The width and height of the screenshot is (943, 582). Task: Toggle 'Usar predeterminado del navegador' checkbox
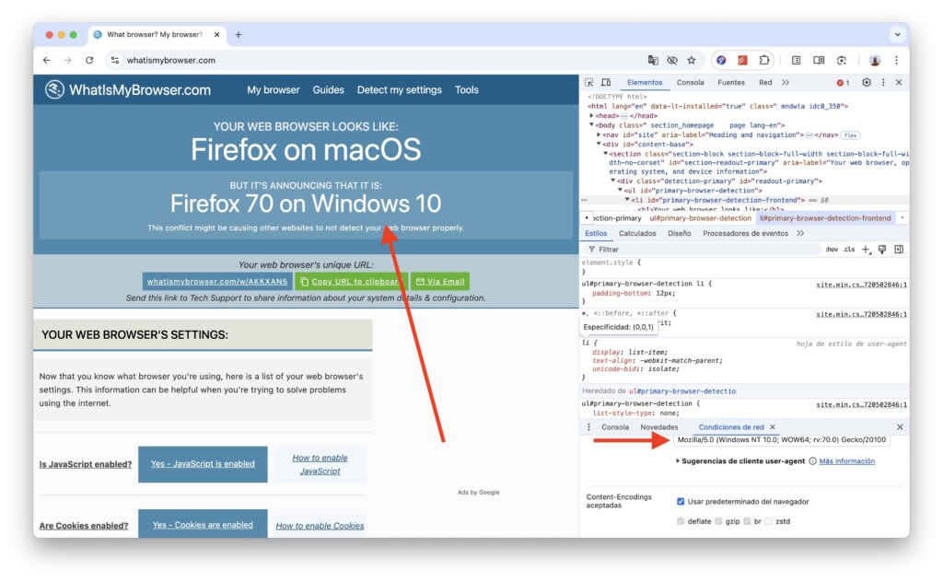tap(681, 502)
